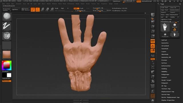
Task: Pick a color in the color picker
Action: [x=7, y=66]
